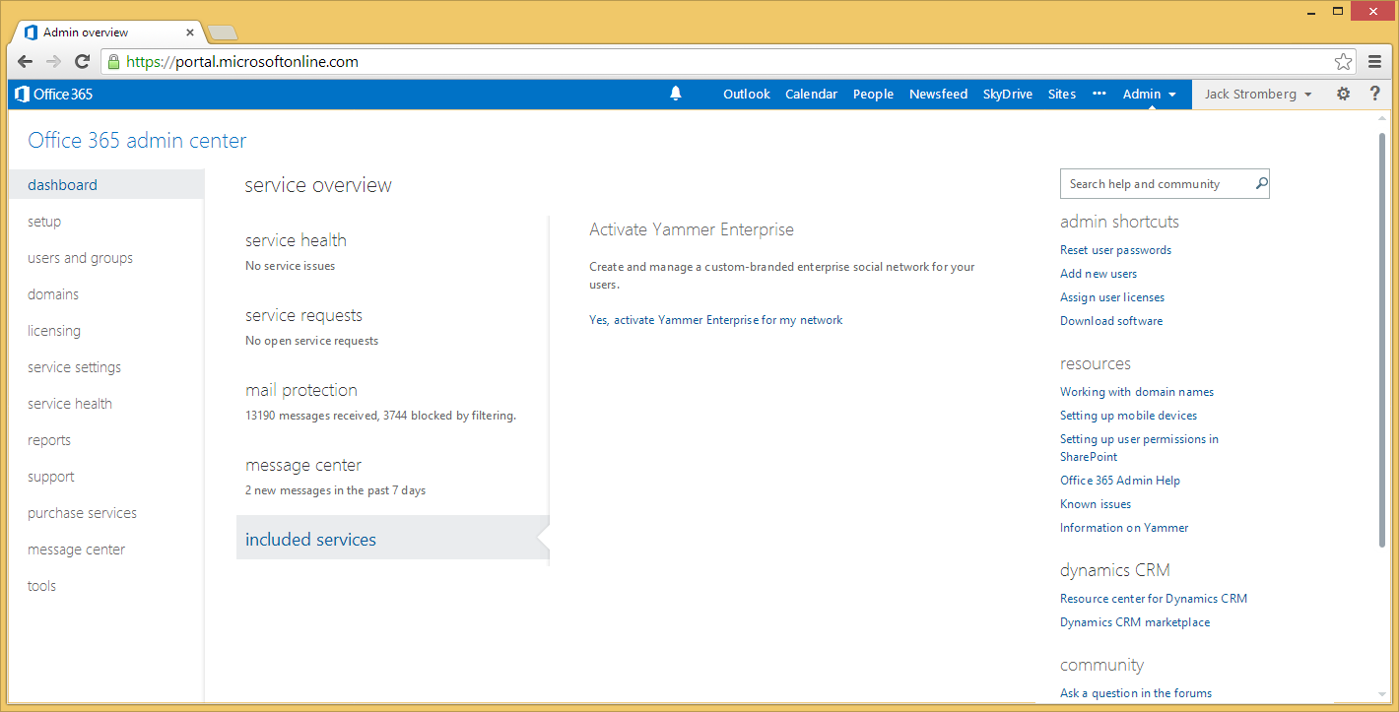This screenshot has width=1399, height=712.
Task: Bookmark the page with the star icon
Action: pos(1343,62)
